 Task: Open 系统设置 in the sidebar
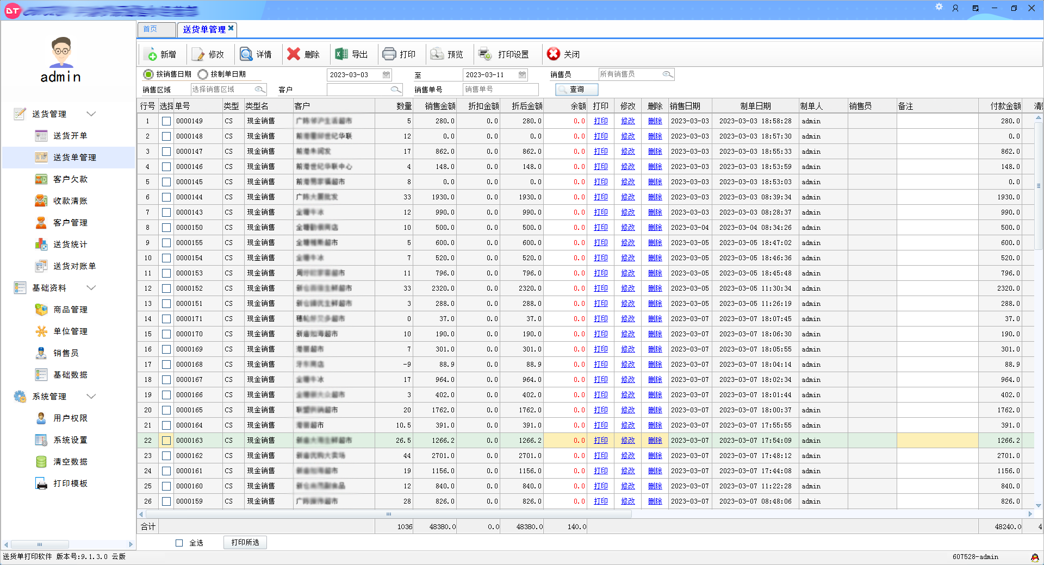click(70, 440)
